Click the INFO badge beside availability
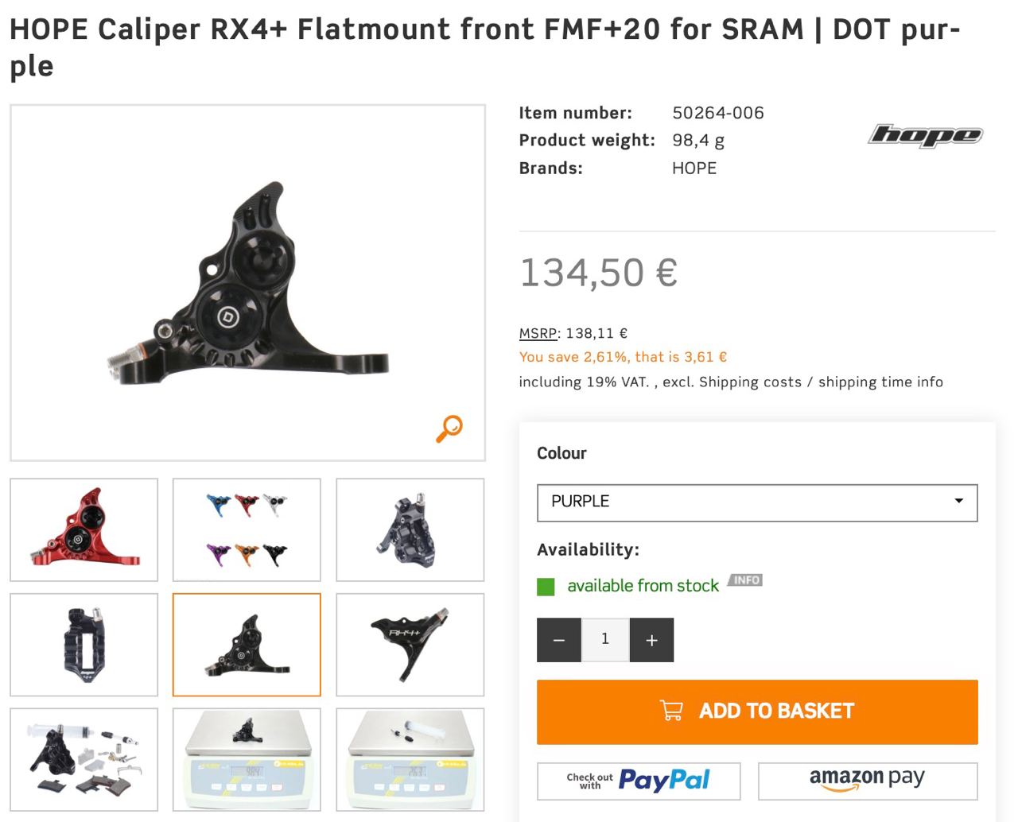Viewport: 1018px width, 822px height. click(x=746, y=580)
